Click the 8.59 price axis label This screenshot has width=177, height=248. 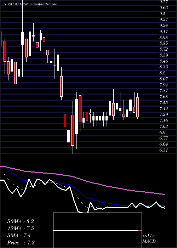[x=164, y=55]
